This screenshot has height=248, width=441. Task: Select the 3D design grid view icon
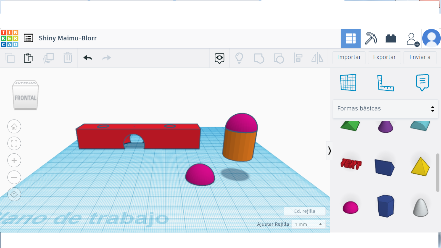pyautogui.click(x=351, y=38)
